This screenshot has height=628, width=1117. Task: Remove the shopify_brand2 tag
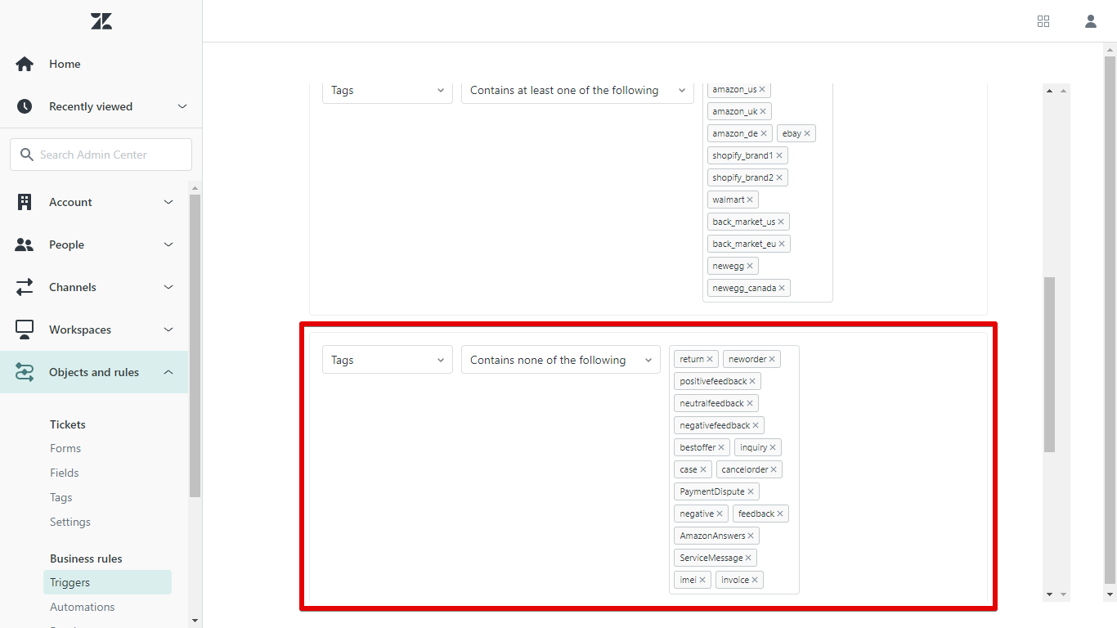click(x=779, y=177)
